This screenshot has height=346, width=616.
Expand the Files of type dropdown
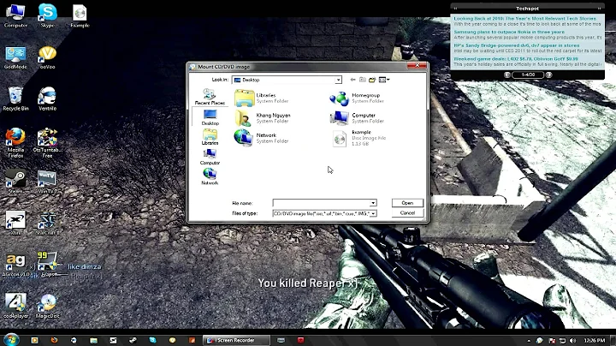pos(373,213)
